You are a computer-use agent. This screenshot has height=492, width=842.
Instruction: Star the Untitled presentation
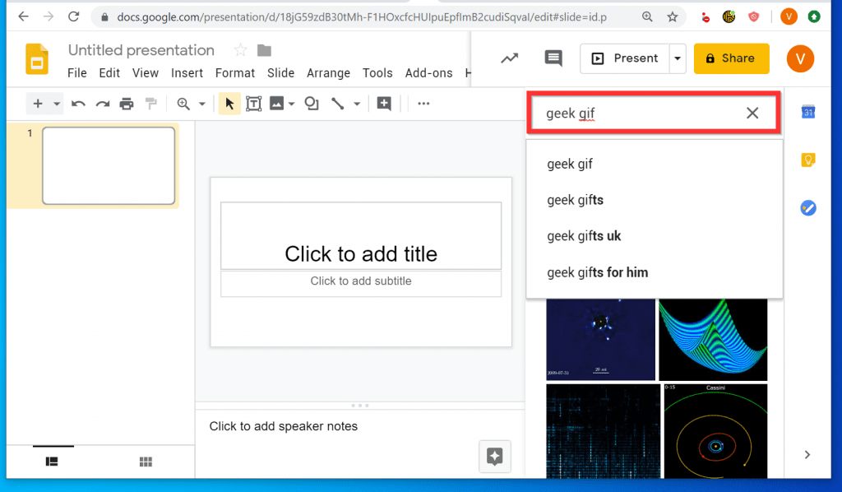240,51
